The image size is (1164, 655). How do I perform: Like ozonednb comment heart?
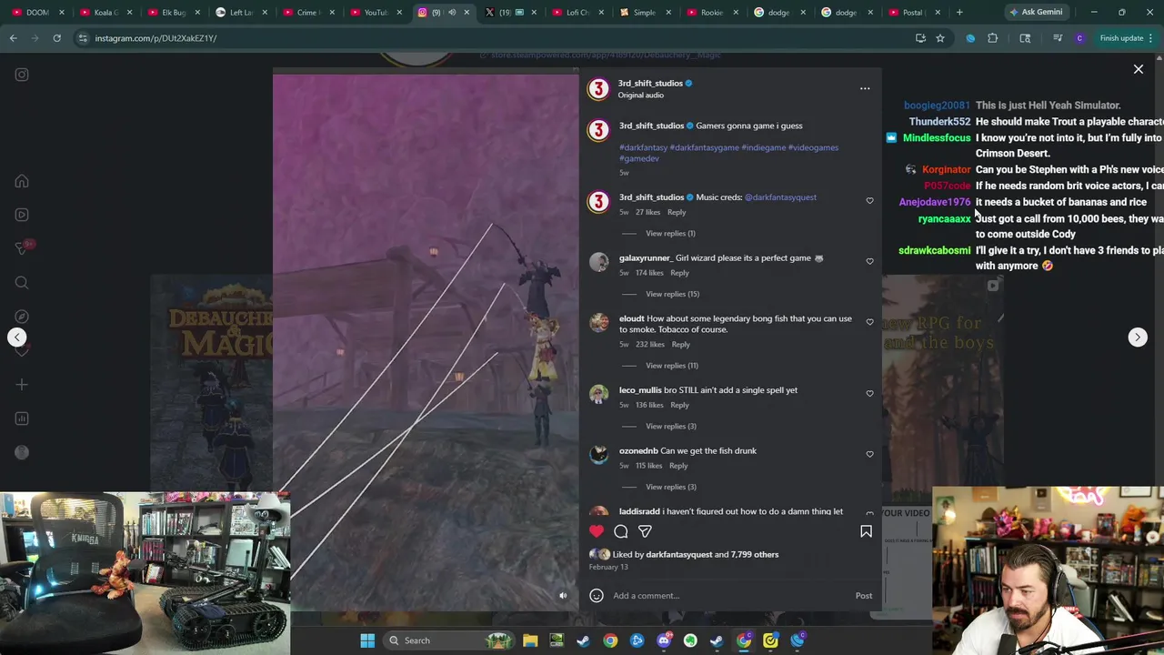coord(869,455)
